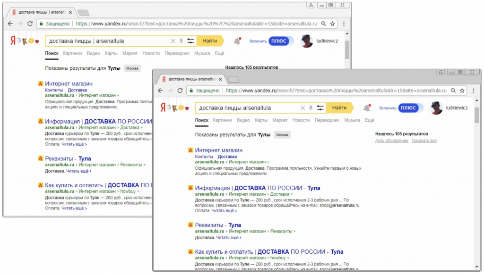This screenshot has height=274, width=484.
Task: Open 'Дать объявление' link
Action: coord(392,141)
